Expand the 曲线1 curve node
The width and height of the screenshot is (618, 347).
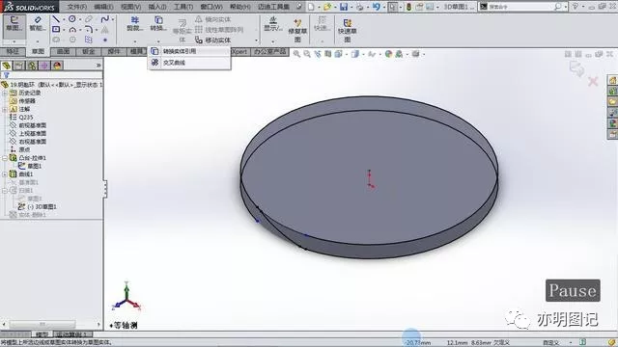tap(5, 173)
